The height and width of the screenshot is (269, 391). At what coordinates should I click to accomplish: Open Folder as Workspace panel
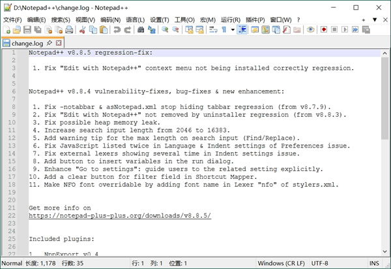tap(297, 30)
